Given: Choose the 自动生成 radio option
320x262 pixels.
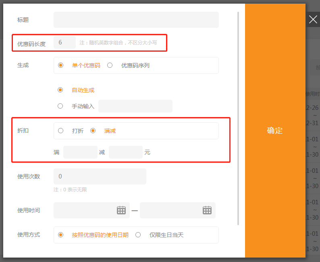Looking at the screenshot, I should coord(60,90).
